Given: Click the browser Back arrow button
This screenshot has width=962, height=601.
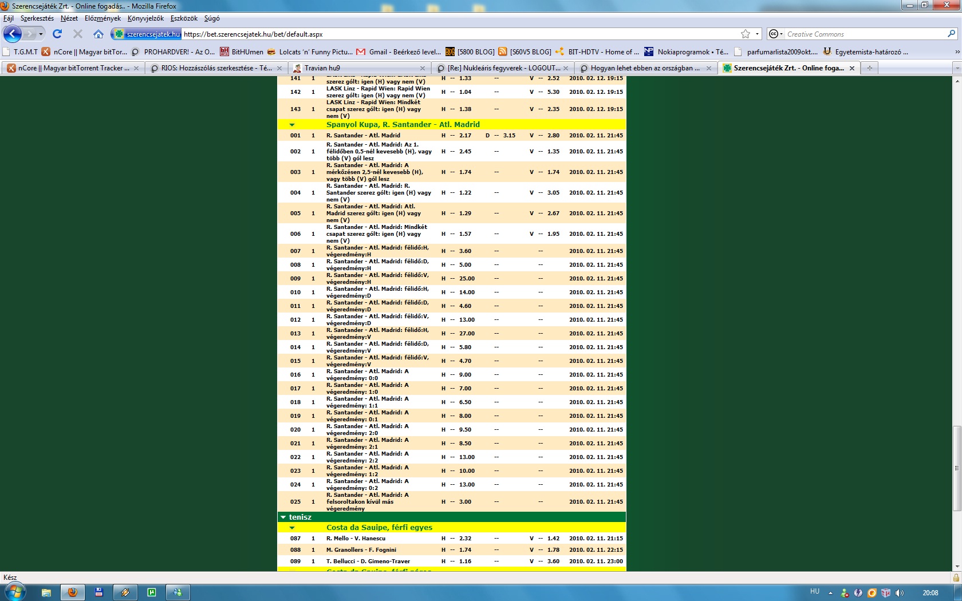Looking at the screenshot, I should click(12, 34).
